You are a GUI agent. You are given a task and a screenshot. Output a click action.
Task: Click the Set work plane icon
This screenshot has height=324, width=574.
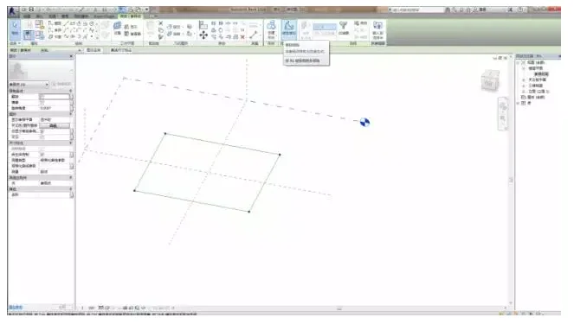click(117, 26)
